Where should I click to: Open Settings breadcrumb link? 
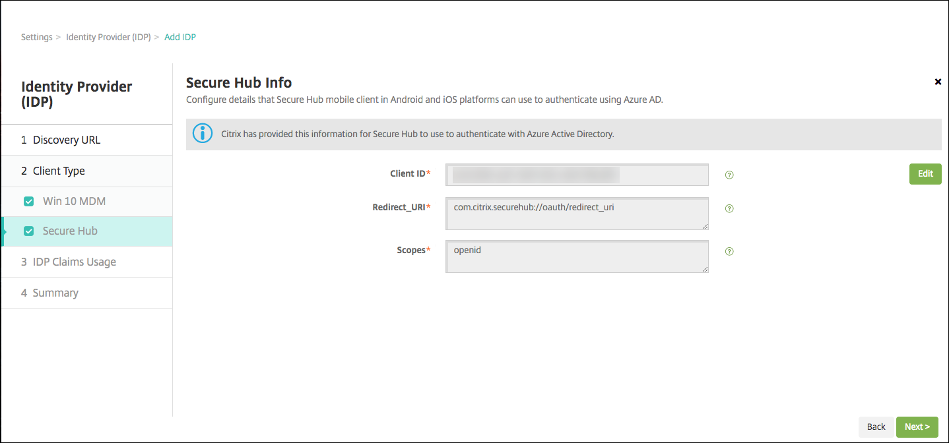[x=37, y=37]
